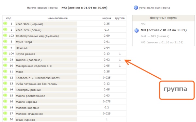The width and height of the screenshot is (196, 122).
Task: Click green dot for Рыба потрошеная без головы
Action: (5, 83)
